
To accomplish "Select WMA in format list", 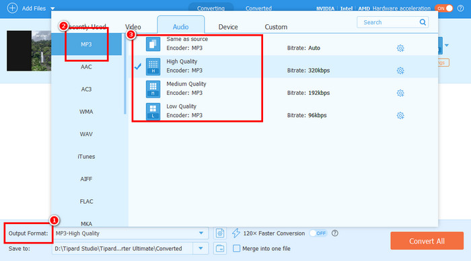I will click(x=86, y=112).
